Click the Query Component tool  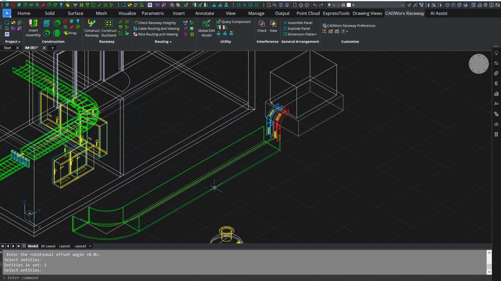(234, 22)
